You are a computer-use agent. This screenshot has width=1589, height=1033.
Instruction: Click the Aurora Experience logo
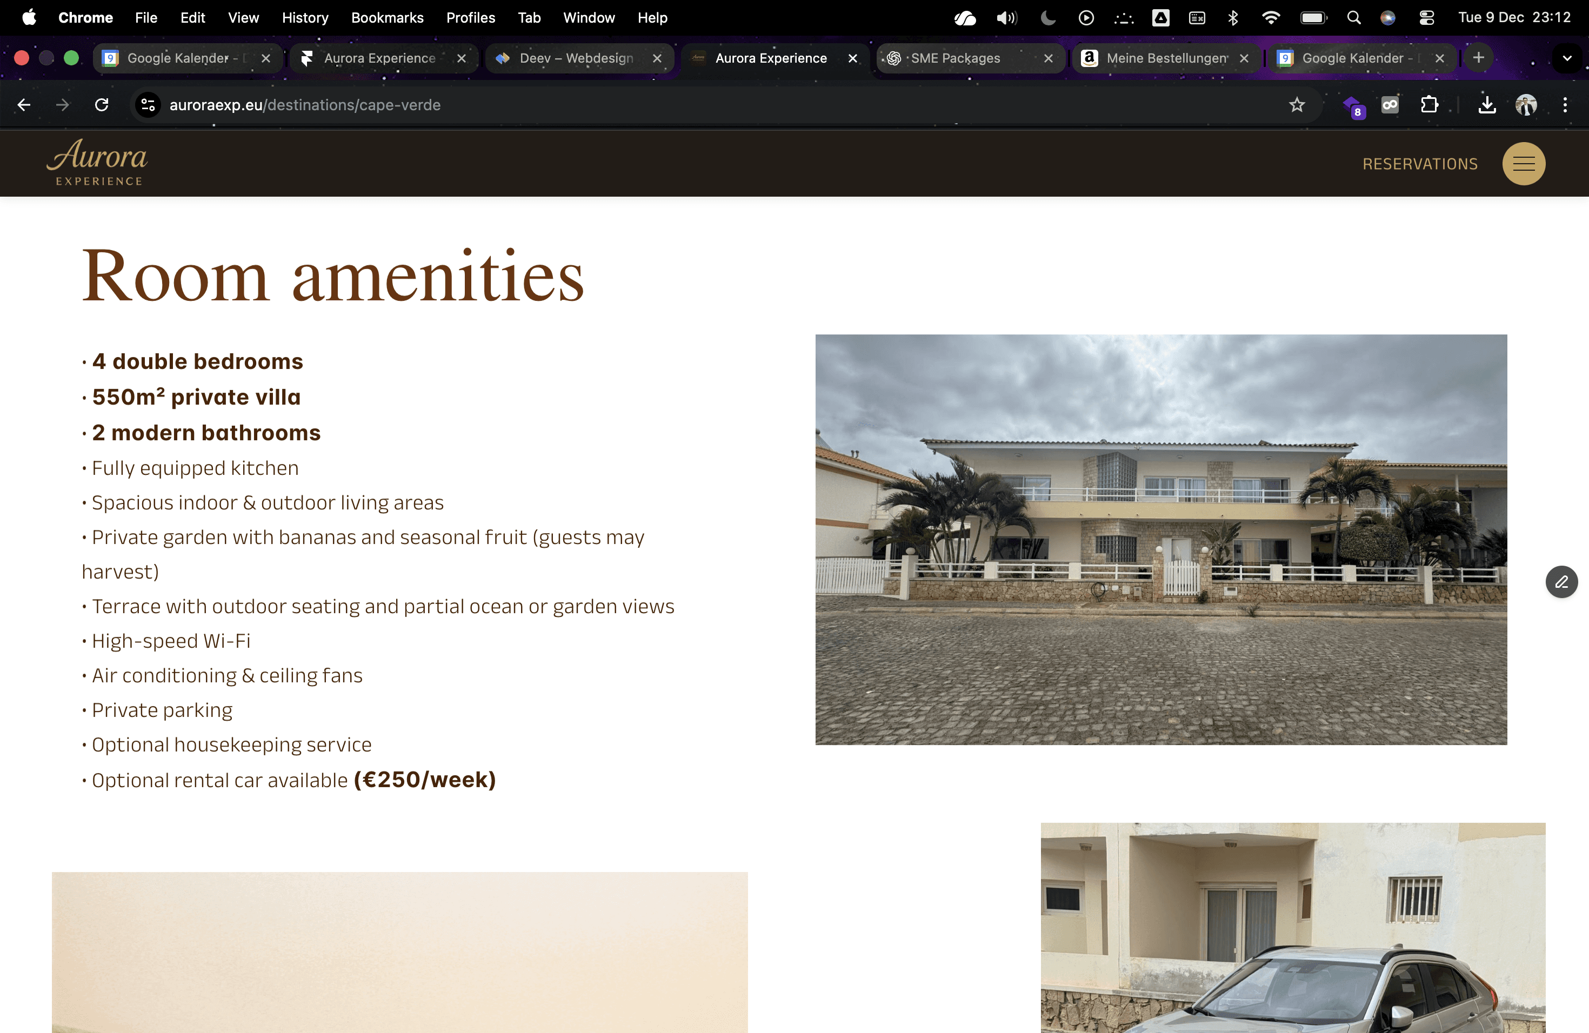click(x=97, y=162)
